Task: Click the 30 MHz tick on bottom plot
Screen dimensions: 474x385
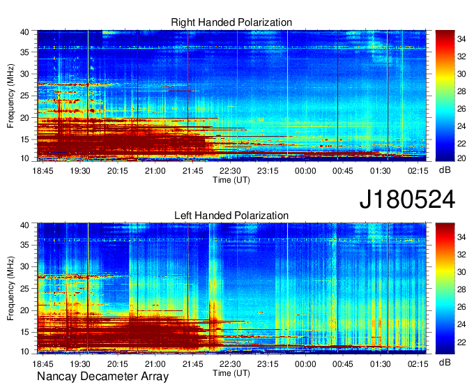Action: point(24,266)
